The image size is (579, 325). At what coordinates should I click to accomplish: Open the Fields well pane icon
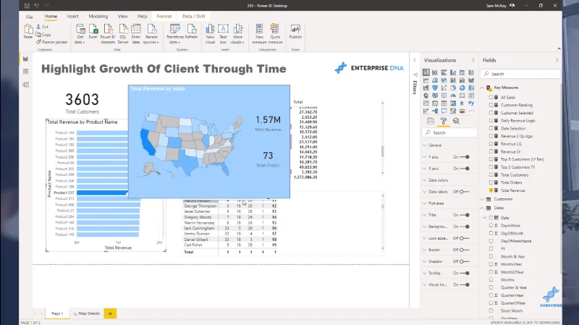(x=431, y=121)
